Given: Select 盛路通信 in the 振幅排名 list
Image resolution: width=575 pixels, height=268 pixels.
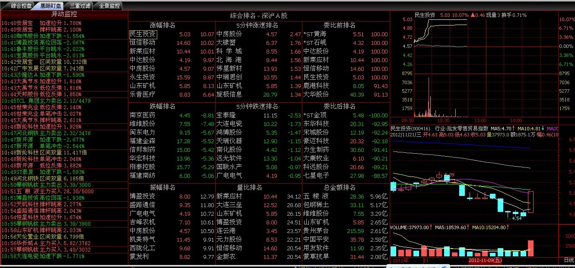Looking at the screenshot, I should click(143, 205).
